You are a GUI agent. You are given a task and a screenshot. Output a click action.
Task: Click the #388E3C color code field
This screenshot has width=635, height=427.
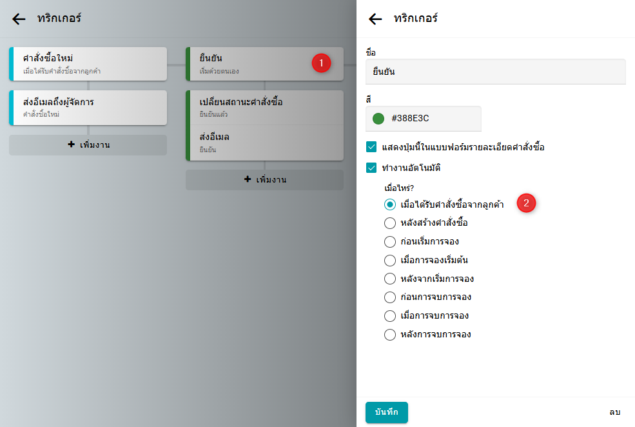click(432, 119)
